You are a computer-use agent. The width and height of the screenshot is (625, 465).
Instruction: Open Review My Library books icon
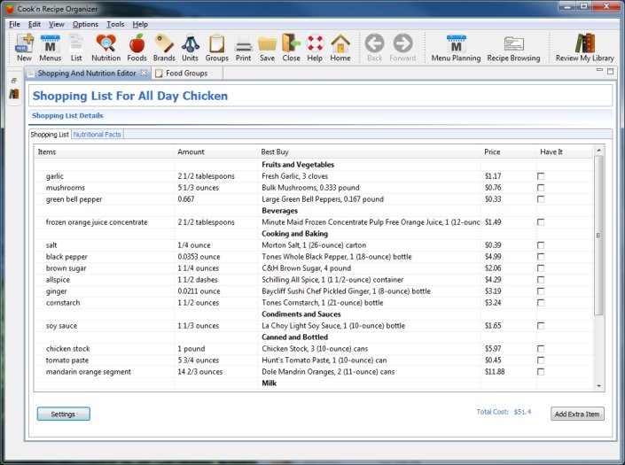585,47
